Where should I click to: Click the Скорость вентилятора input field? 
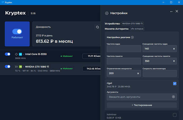point(160,74)
